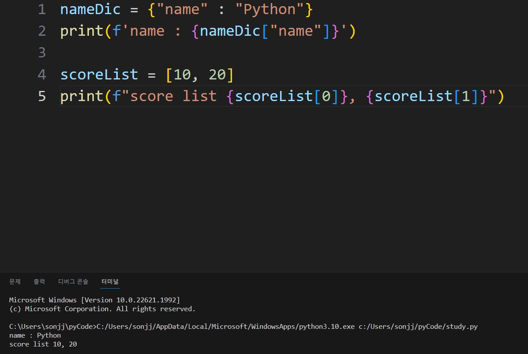This screenshot has width=528, height=354.
Task: Select the 디버그 콘솔 tab
Action: 73,282
